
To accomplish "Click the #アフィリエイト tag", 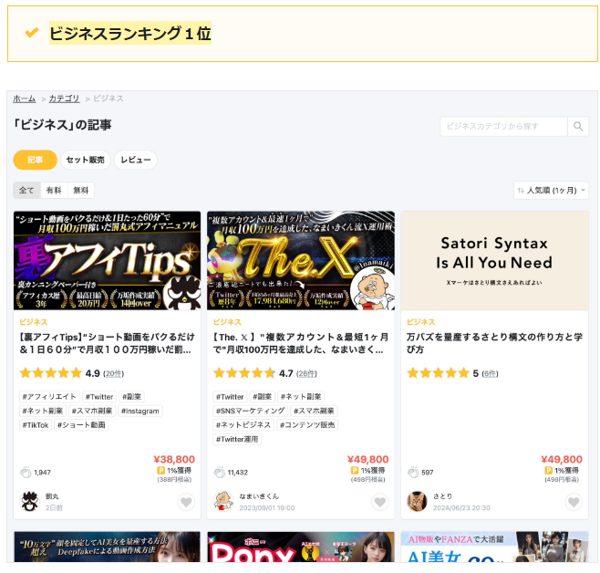I will click(49, 397).
